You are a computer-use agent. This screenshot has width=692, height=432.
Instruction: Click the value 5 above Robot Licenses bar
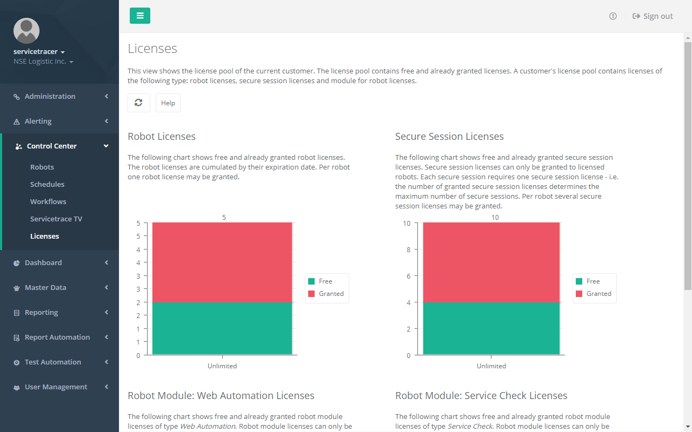pos(224,218)
